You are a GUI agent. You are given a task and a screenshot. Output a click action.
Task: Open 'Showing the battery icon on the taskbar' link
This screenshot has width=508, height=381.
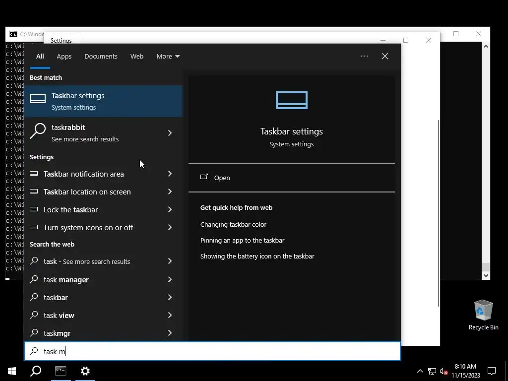click(x=257, y=256)
